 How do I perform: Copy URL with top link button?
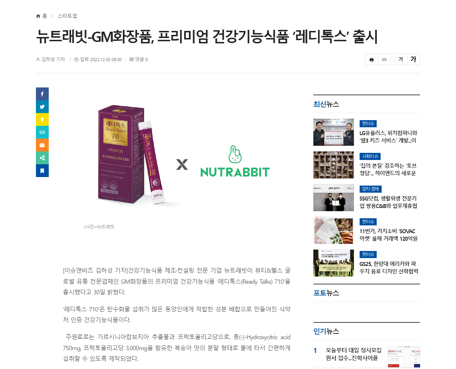385,59
